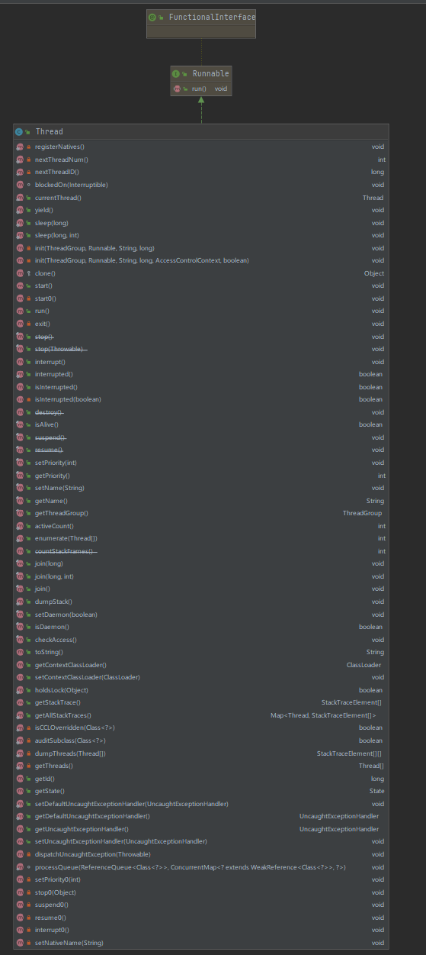Click the method icon beside run() in Runnable

178,89
